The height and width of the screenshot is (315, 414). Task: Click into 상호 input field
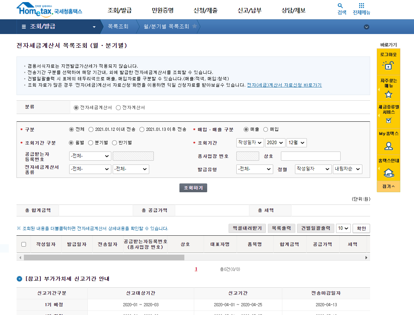311,156
